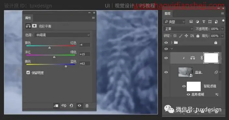
Task: Lock all padlock icon in Layers
Action: [198, 36]
